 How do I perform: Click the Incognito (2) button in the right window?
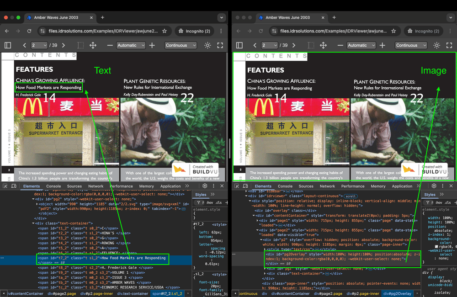coord(424,31)
